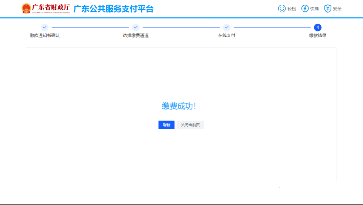
Task: Select the 轻松 label in header
Action: pyautogui.click(x=292, y=9)
